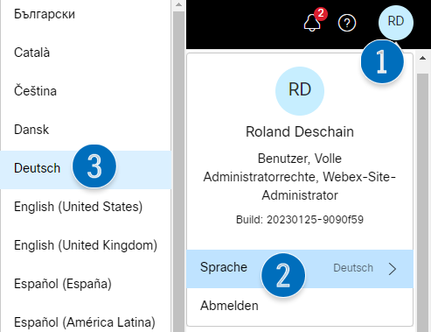This screenshot has width=431, height=332.
Task: Click the blue step 2 marker
Action: click(283, 275)
